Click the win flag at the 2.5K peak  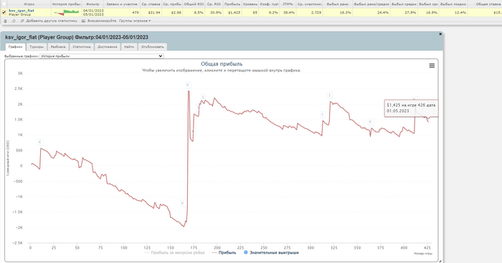[x=188, y=84]
